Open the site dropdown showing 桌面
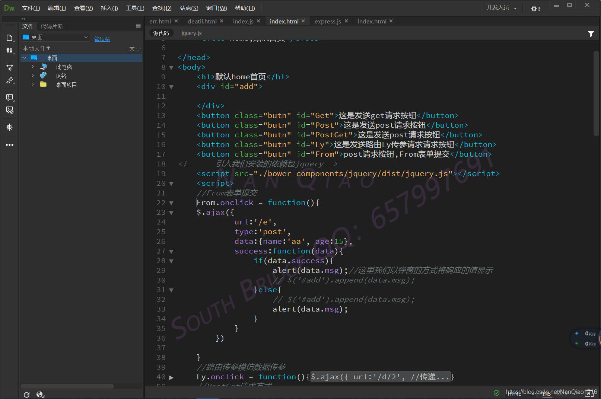601x399 pixels. 55,37
